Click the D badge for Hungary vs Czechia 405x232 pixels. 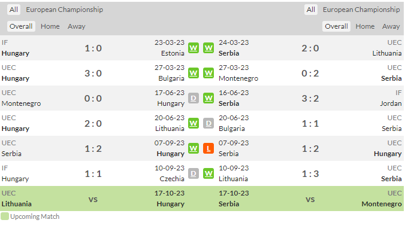tap(194, 174)
